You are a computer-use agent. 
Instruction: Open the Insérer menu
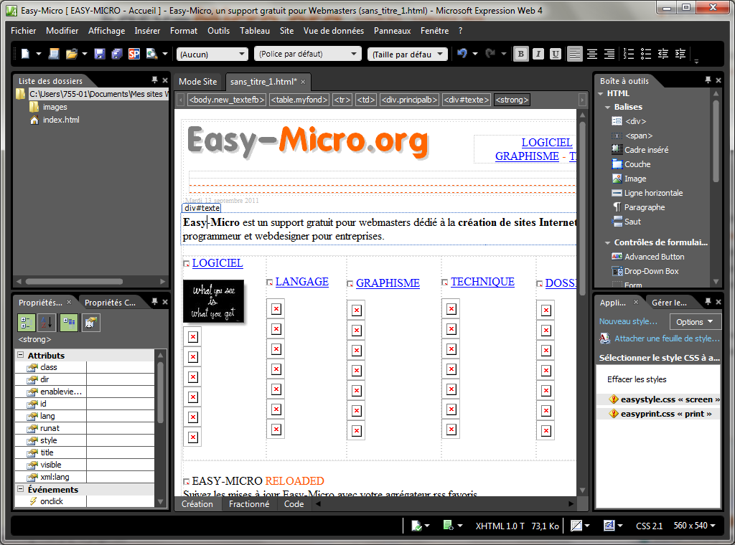click(x=147, y=30)
